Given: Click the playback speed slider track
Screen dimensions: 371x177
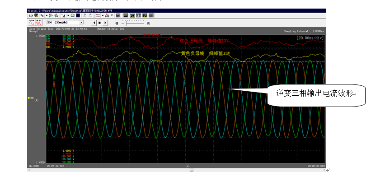Looking at the screenshot, I should click(x=133, y=23).
